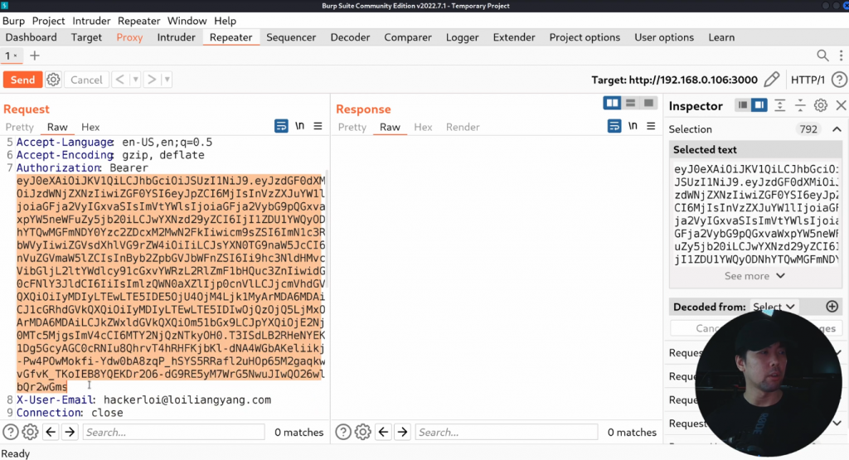The width and height of the screenshot is (849, 460).
Task: Open the Project menu
Action: (48, 21)
